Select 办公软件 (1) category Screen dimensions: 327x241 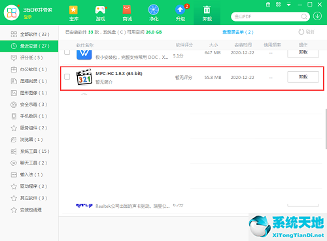click(x=29, y=69)
